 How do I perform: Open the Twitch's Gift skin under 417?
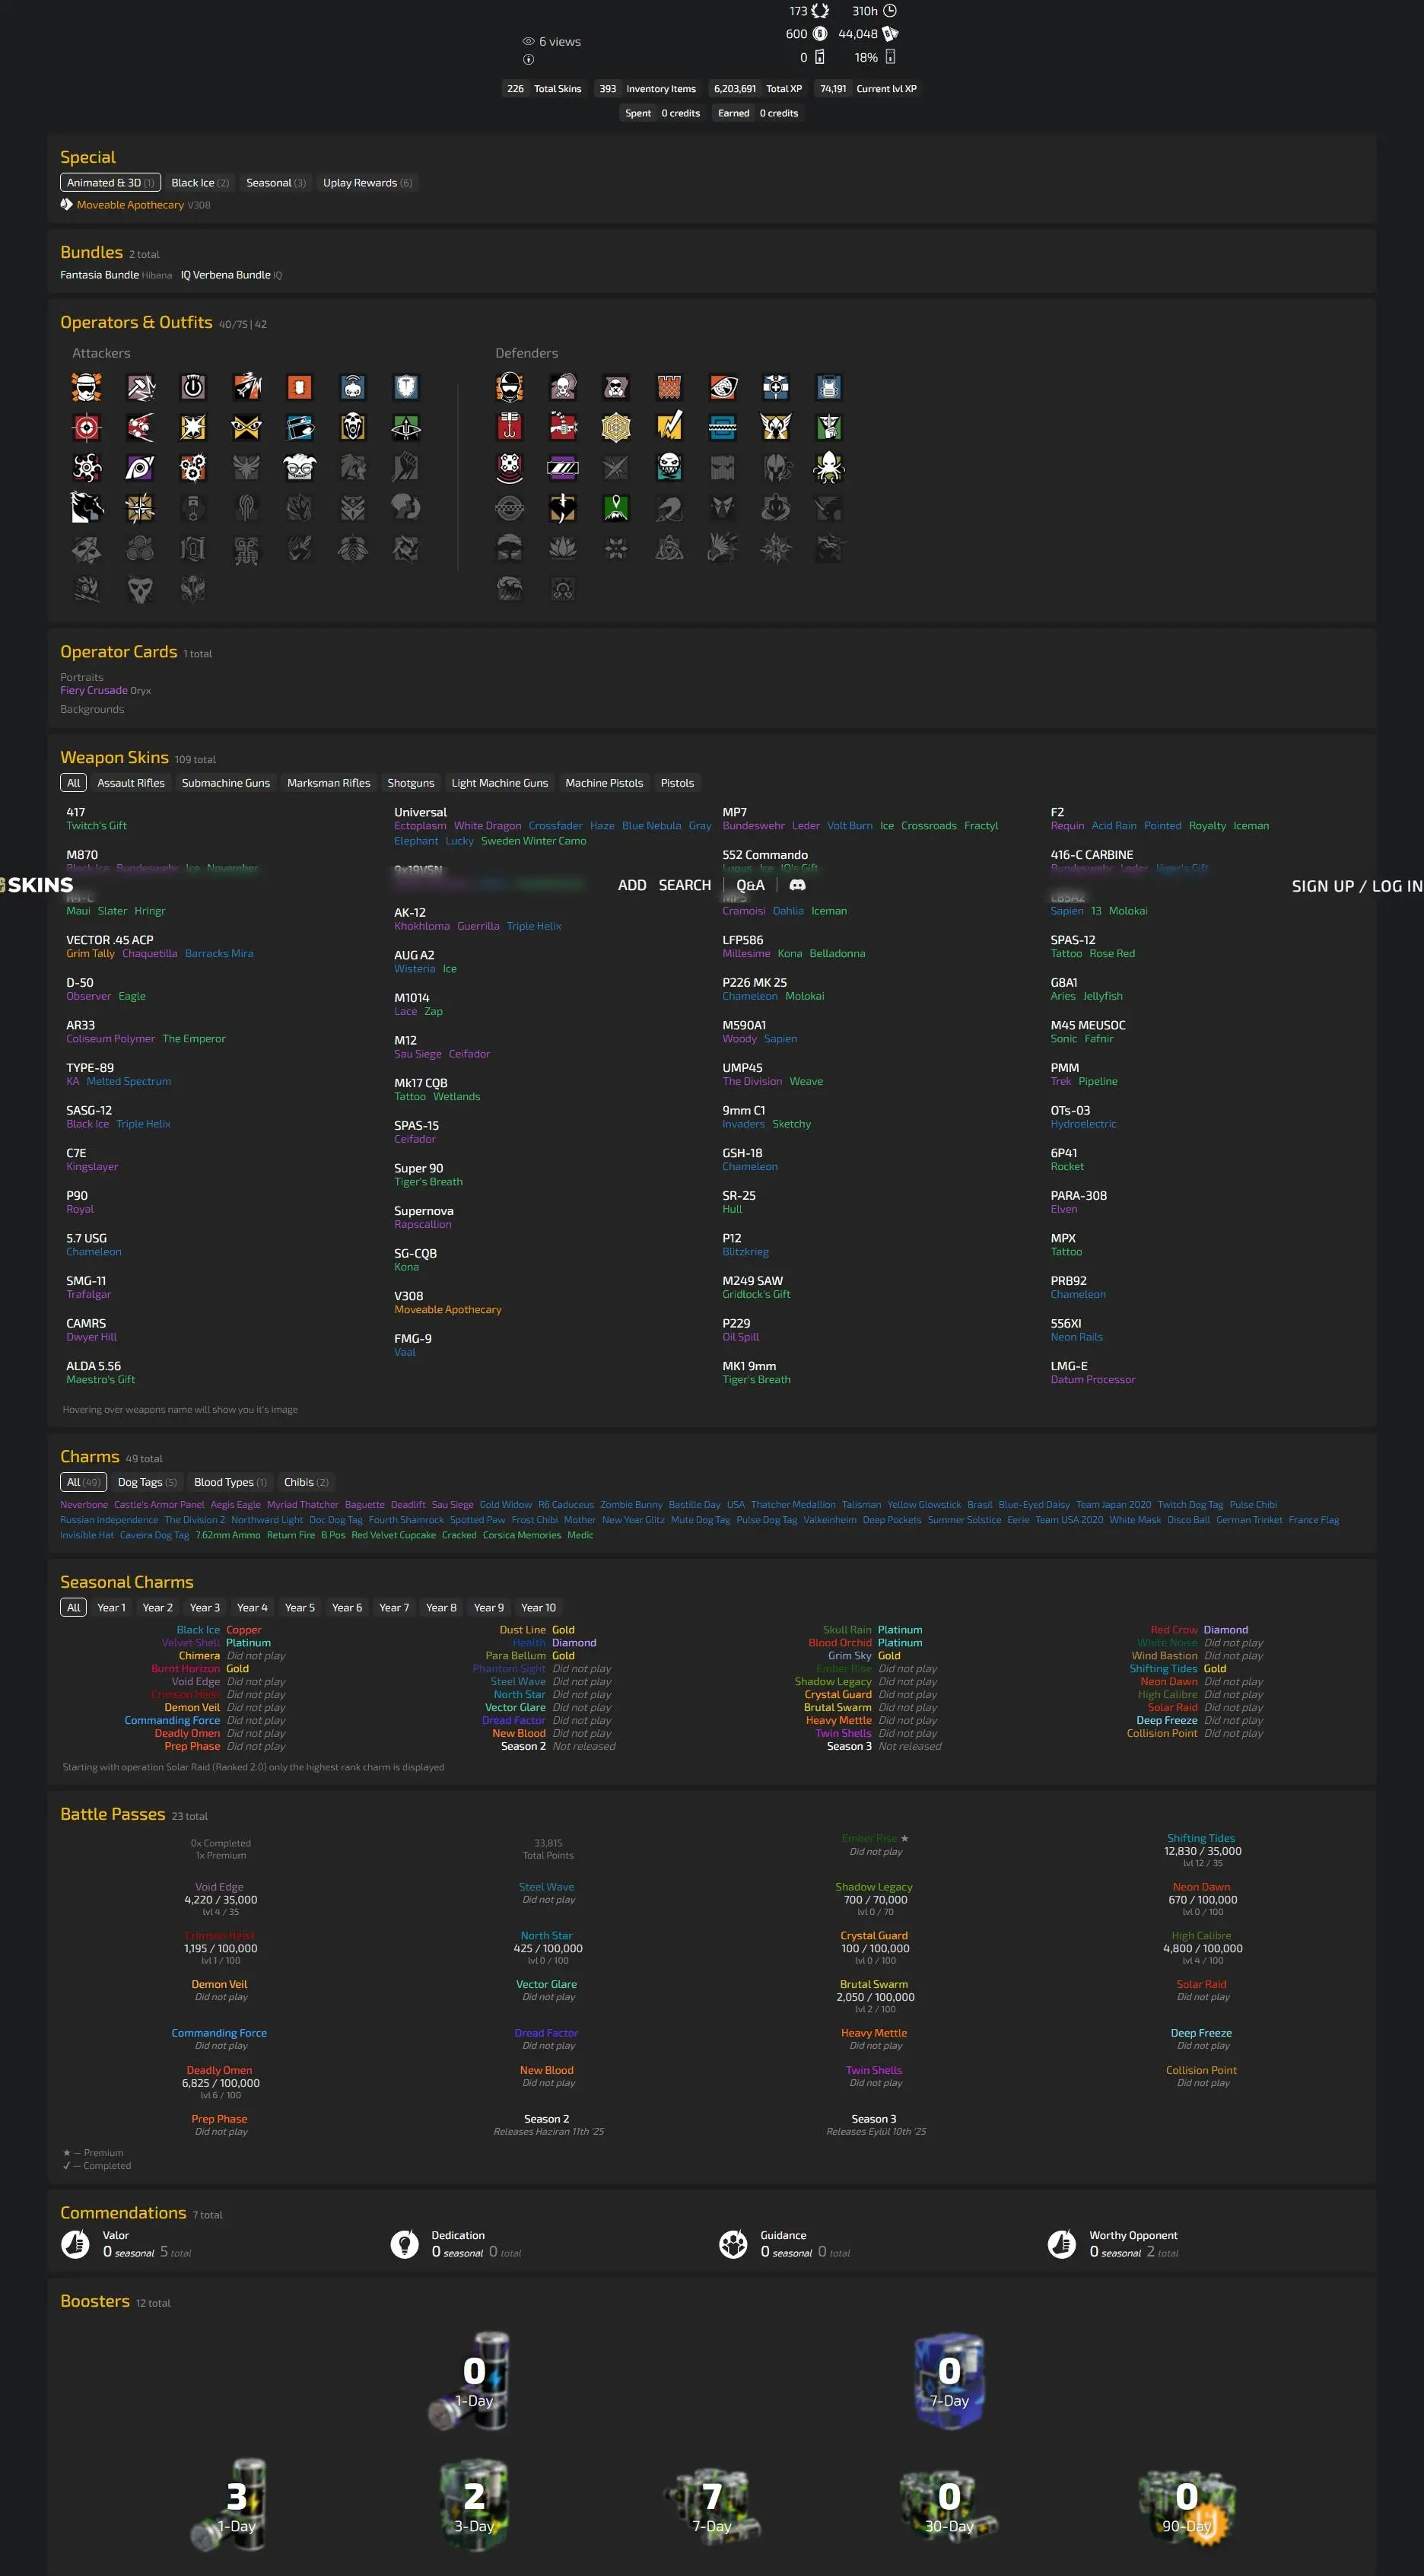(96, 826)
